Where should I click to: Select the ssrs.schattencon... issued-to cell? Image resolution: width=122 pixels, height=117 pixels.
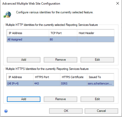coord(101,83)
